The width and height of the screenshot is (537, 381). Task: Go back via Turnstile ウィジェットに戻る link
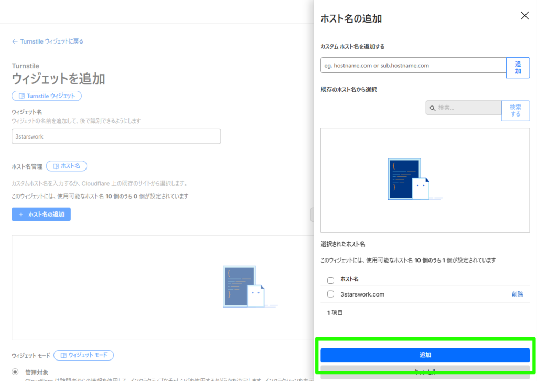(51, 41)
